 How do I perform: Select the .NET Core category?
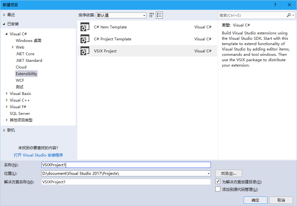tap(25, 54)
